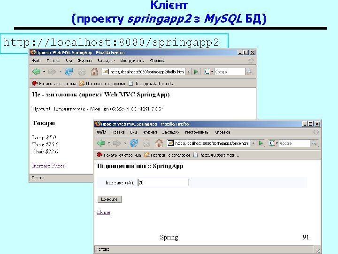
Task: Reload page in the rear Firefox window
Action: point(69,71)
